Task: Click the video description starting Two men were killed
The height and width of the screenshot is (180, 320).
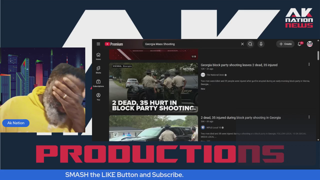Action: pos(255,82)
